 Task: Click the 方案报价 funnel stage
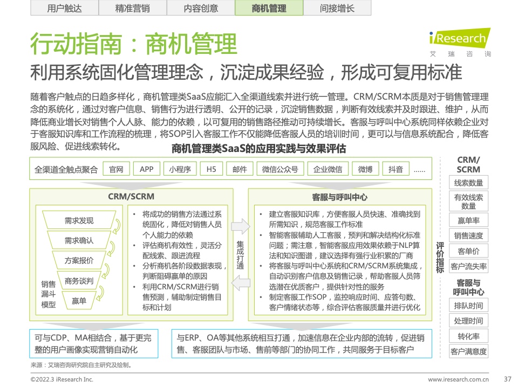(79, 260)
